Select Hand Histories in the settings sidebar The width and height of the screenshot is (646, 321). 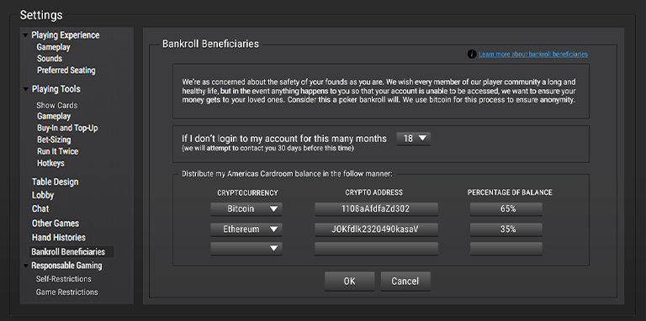pos(59,238)
